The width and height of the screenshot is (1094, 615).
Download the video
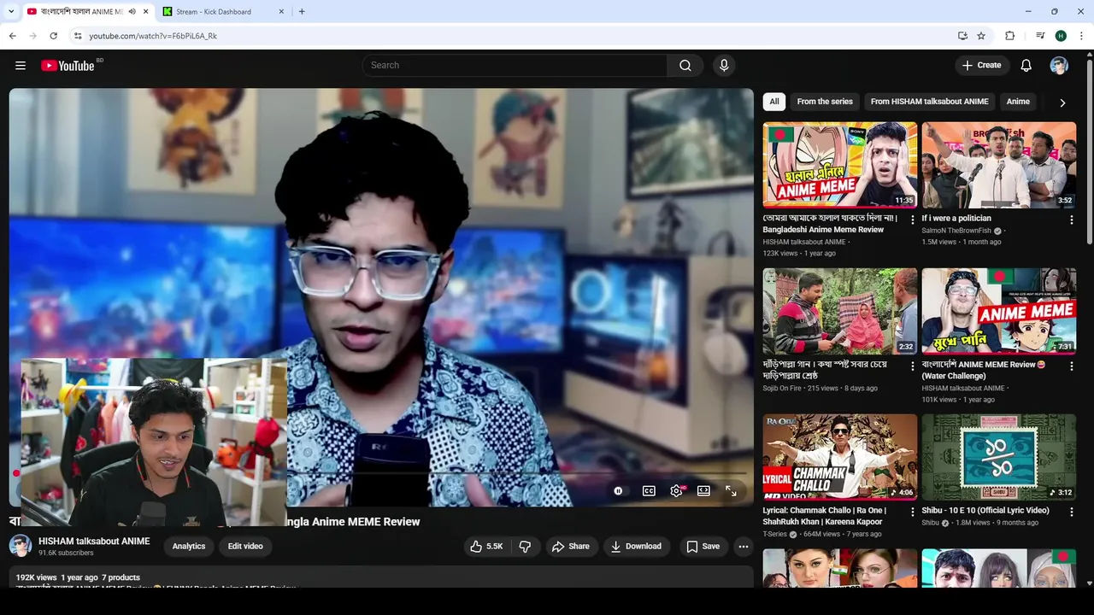[635, 547]
